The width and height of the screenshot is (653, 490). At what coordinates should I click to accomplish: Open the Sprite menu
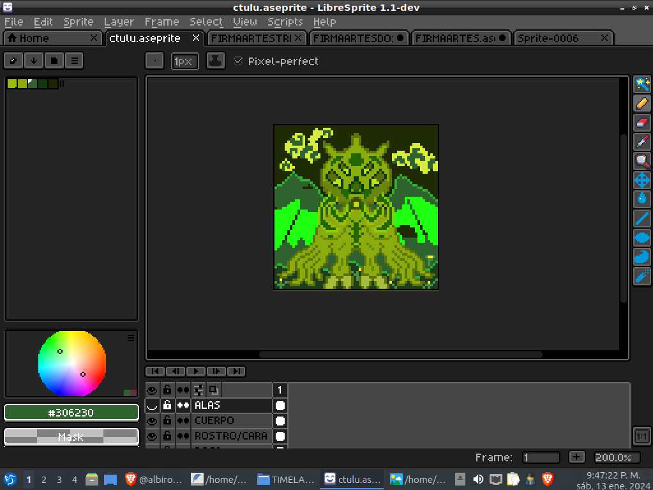point(79,22)
